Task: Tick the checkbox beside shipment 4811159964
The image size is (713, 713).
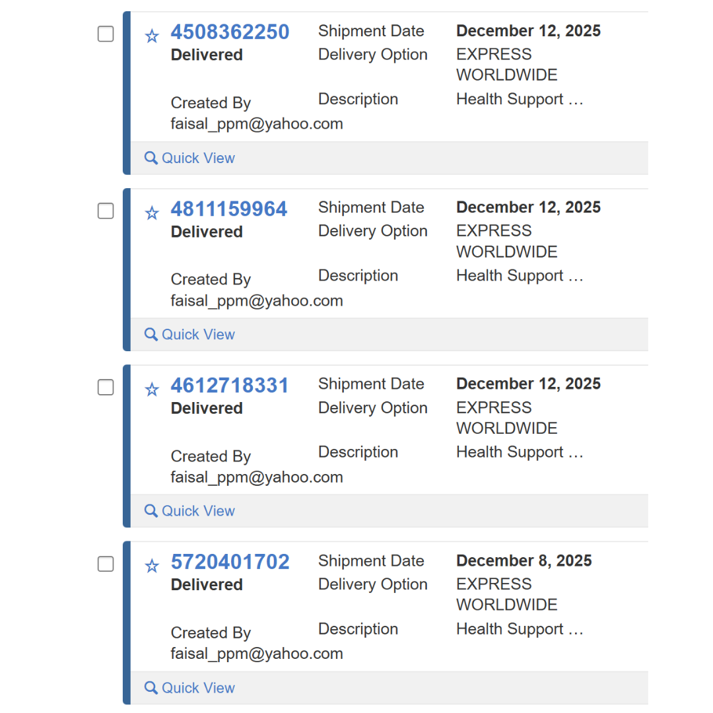Action: [x=106, y=211]
